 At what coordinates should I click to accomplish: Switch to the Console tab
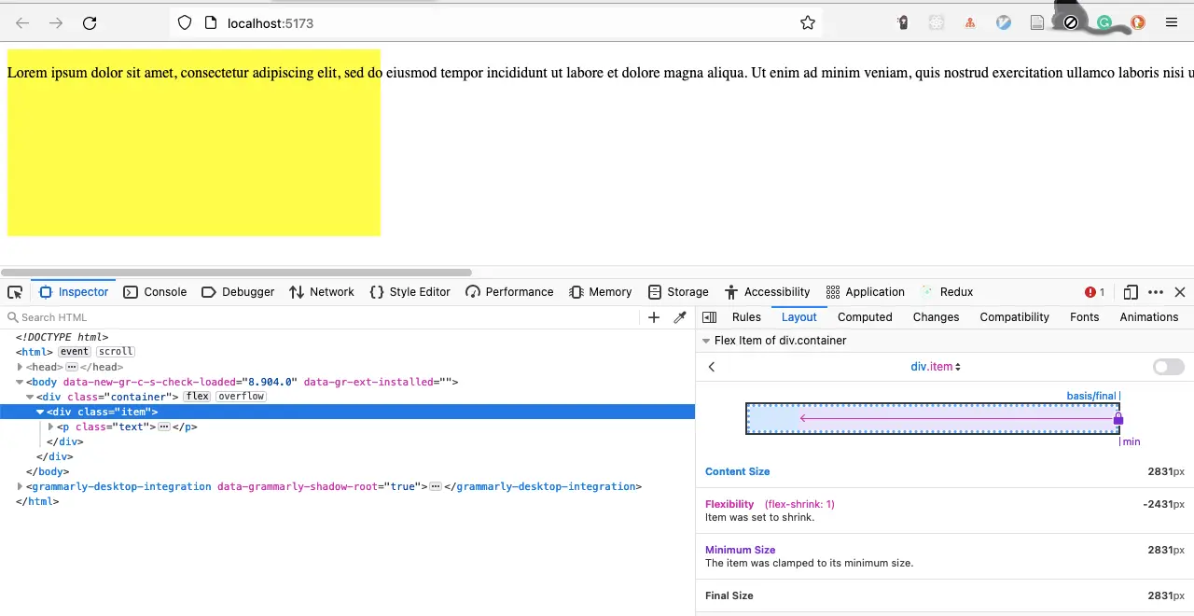tap(156, 292)
